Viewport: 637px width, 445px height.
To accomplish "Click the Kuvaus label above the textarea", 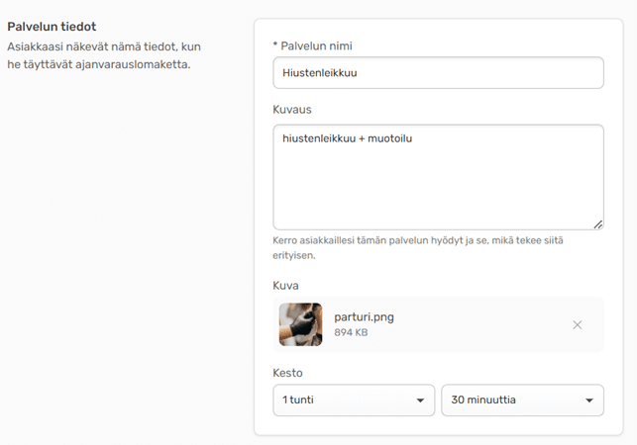I will point(292,109).
